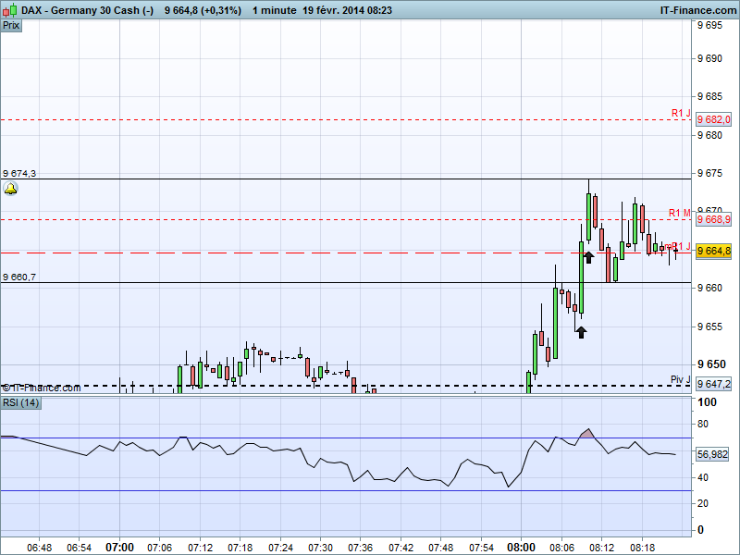Click the Piv J pivot label
The height and width of the screenshot is (555, 740).
[x=681, y=379]
